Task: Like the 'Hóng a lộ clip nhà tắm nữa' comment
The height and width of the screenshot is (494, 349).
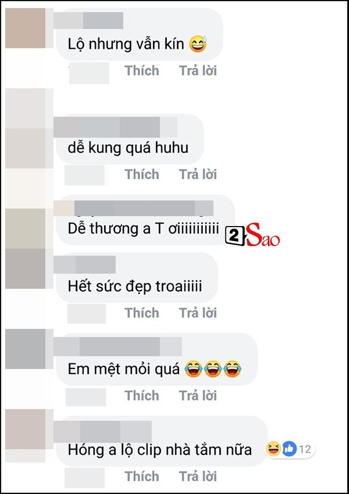Action: 142,476
